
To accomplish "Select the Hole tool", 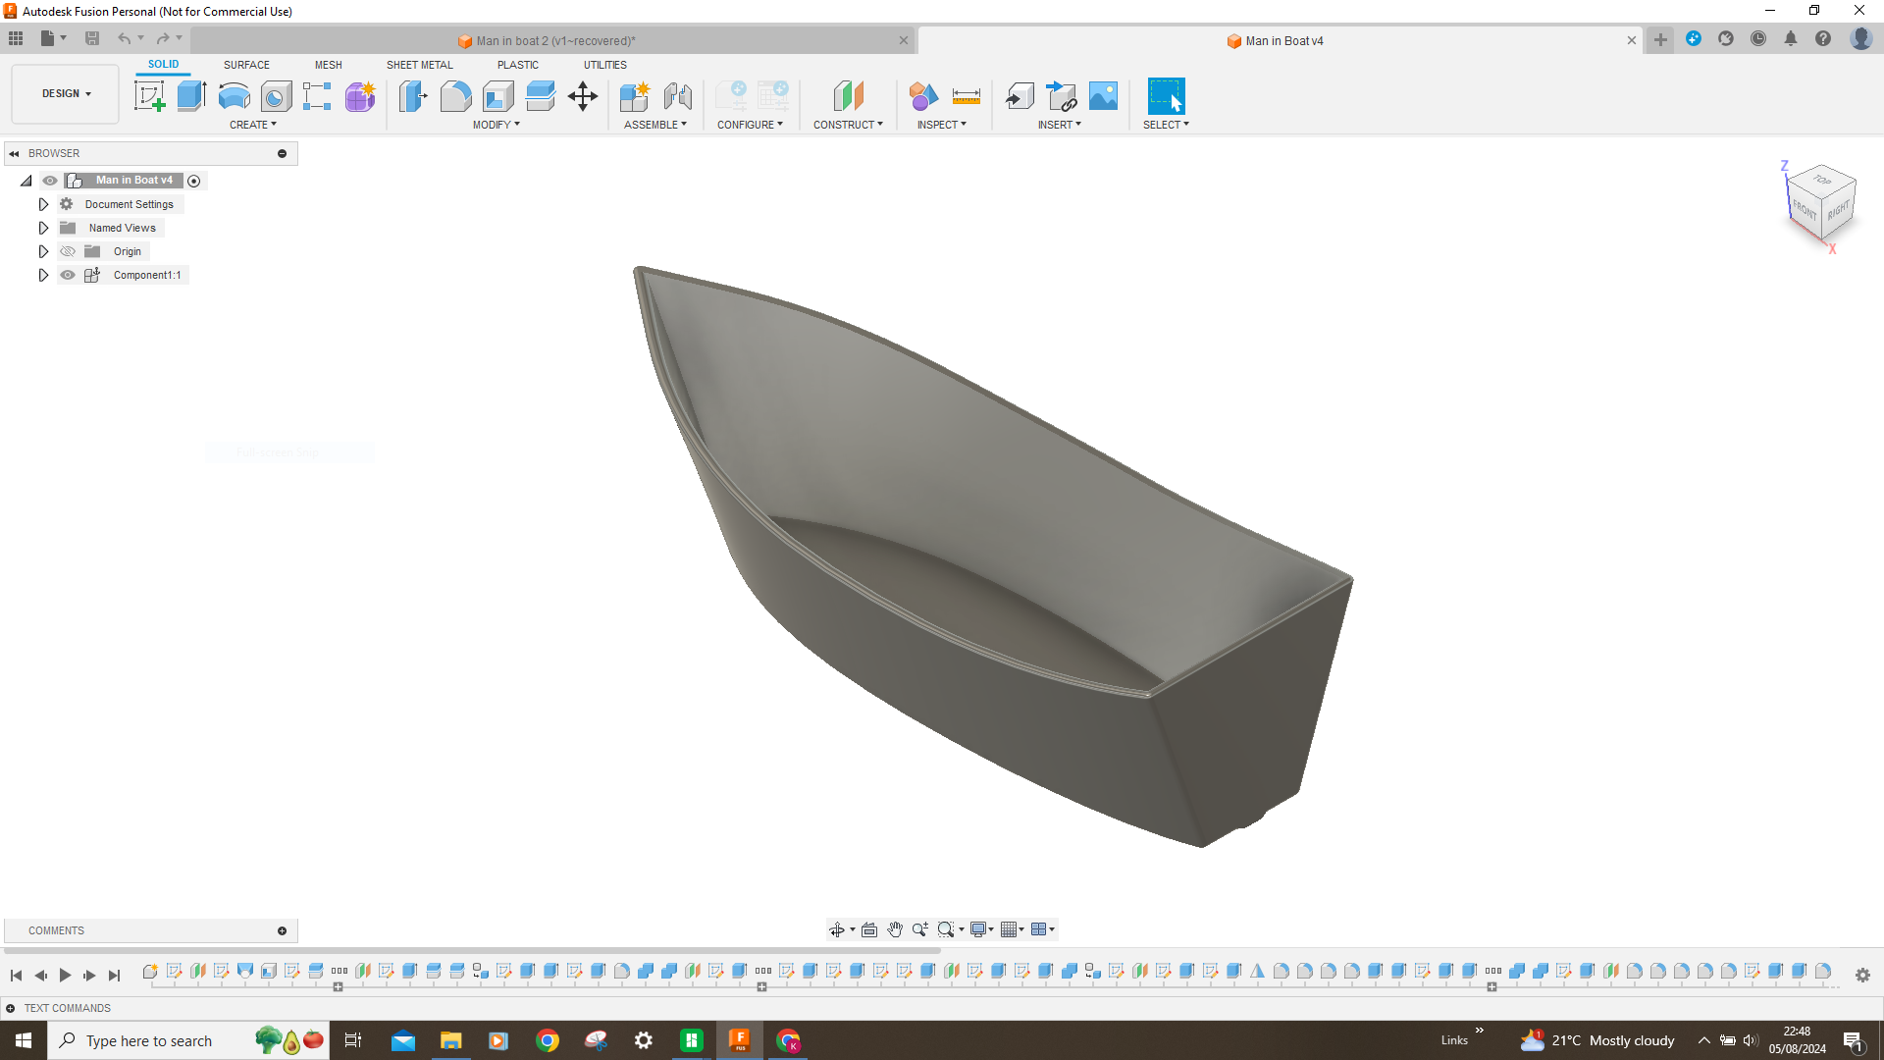I will pyautogui.click(x=276, y=96).
